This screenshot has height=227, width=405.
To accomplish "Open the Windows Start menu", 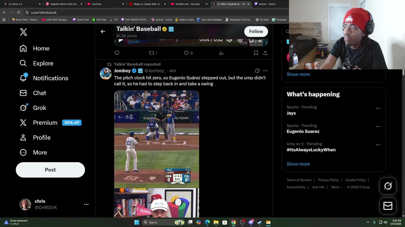I will coord(137,222).
